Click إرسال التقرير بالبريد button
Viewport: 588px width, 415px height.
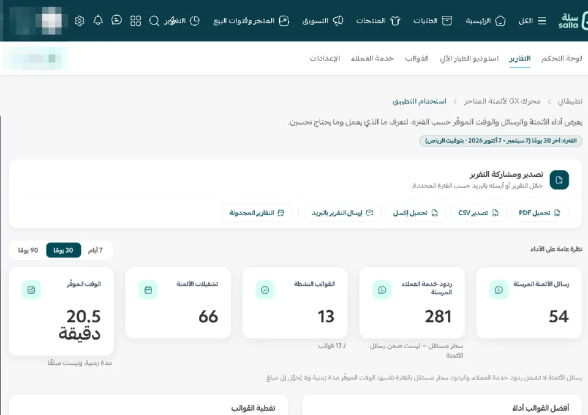coord(342,213)
